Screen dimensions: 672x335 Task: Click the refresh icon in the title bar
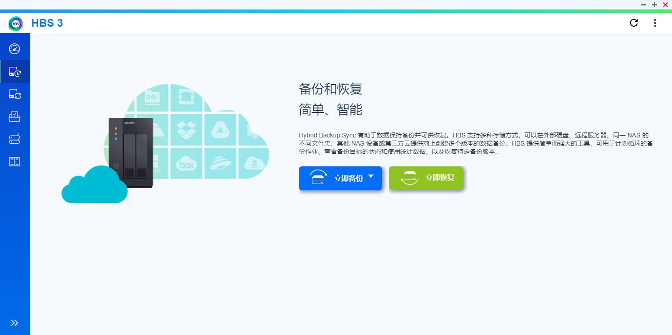[x=634, y=23]
